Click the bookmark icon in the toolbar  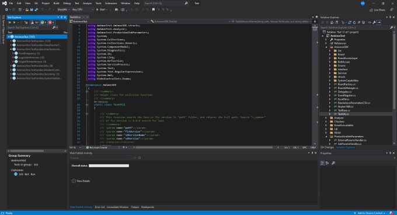pyautogui.click(x=154, y=9)
